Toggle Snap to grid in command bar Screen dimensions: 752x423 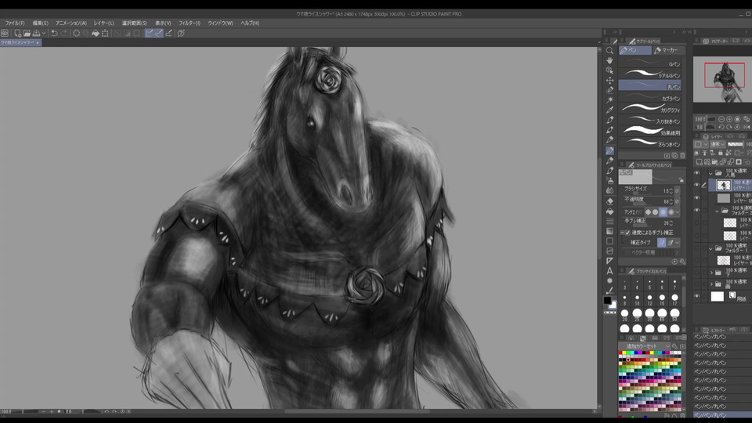(168, 33)
